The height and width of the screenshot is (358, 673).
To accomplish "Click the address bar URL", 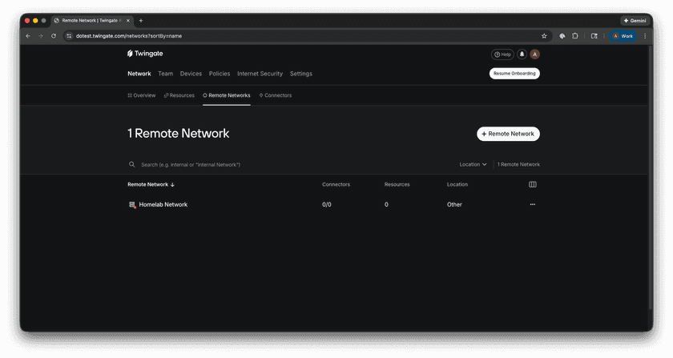I will coord(129,36).
